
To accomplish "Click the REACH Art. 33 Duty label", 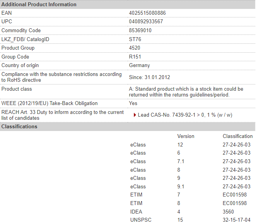I will pyautogui.click(x=63, y=115).
